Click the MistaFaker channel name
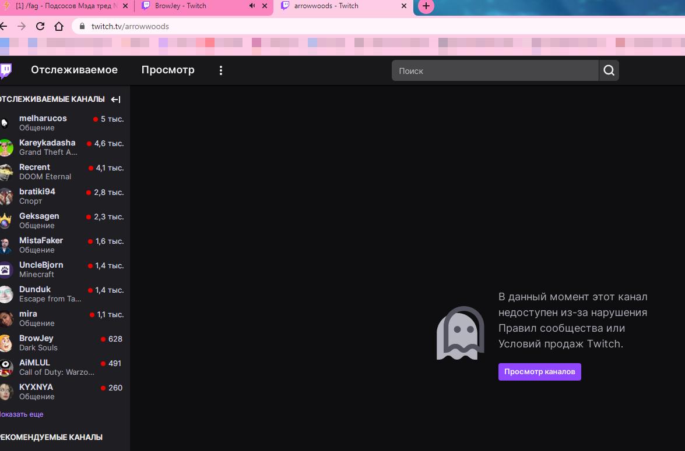 click(x=41, y=240)
